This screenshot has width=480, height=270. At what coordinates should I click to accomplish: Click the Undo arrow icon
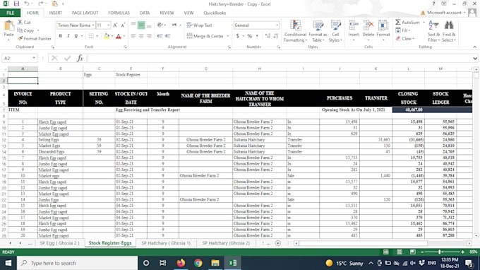coord(27,4)
